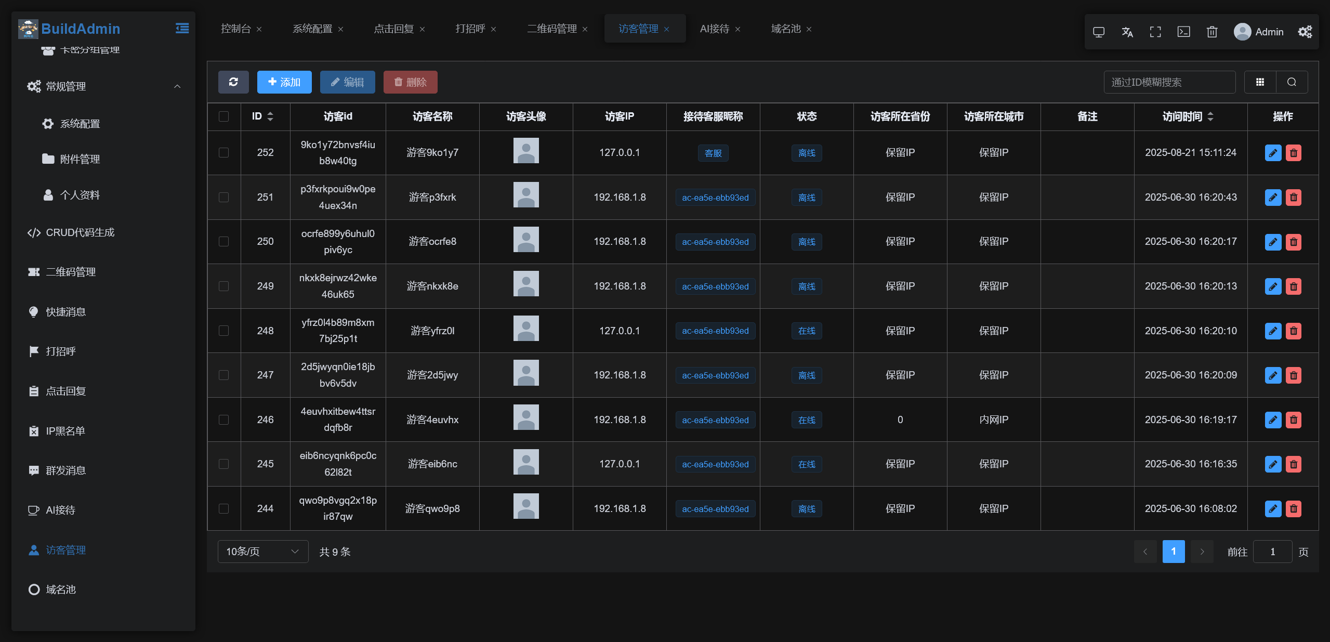This screenshot has width=1330, height=642.
Task: Open the language switcher icon
Action: coord(1127,32)
